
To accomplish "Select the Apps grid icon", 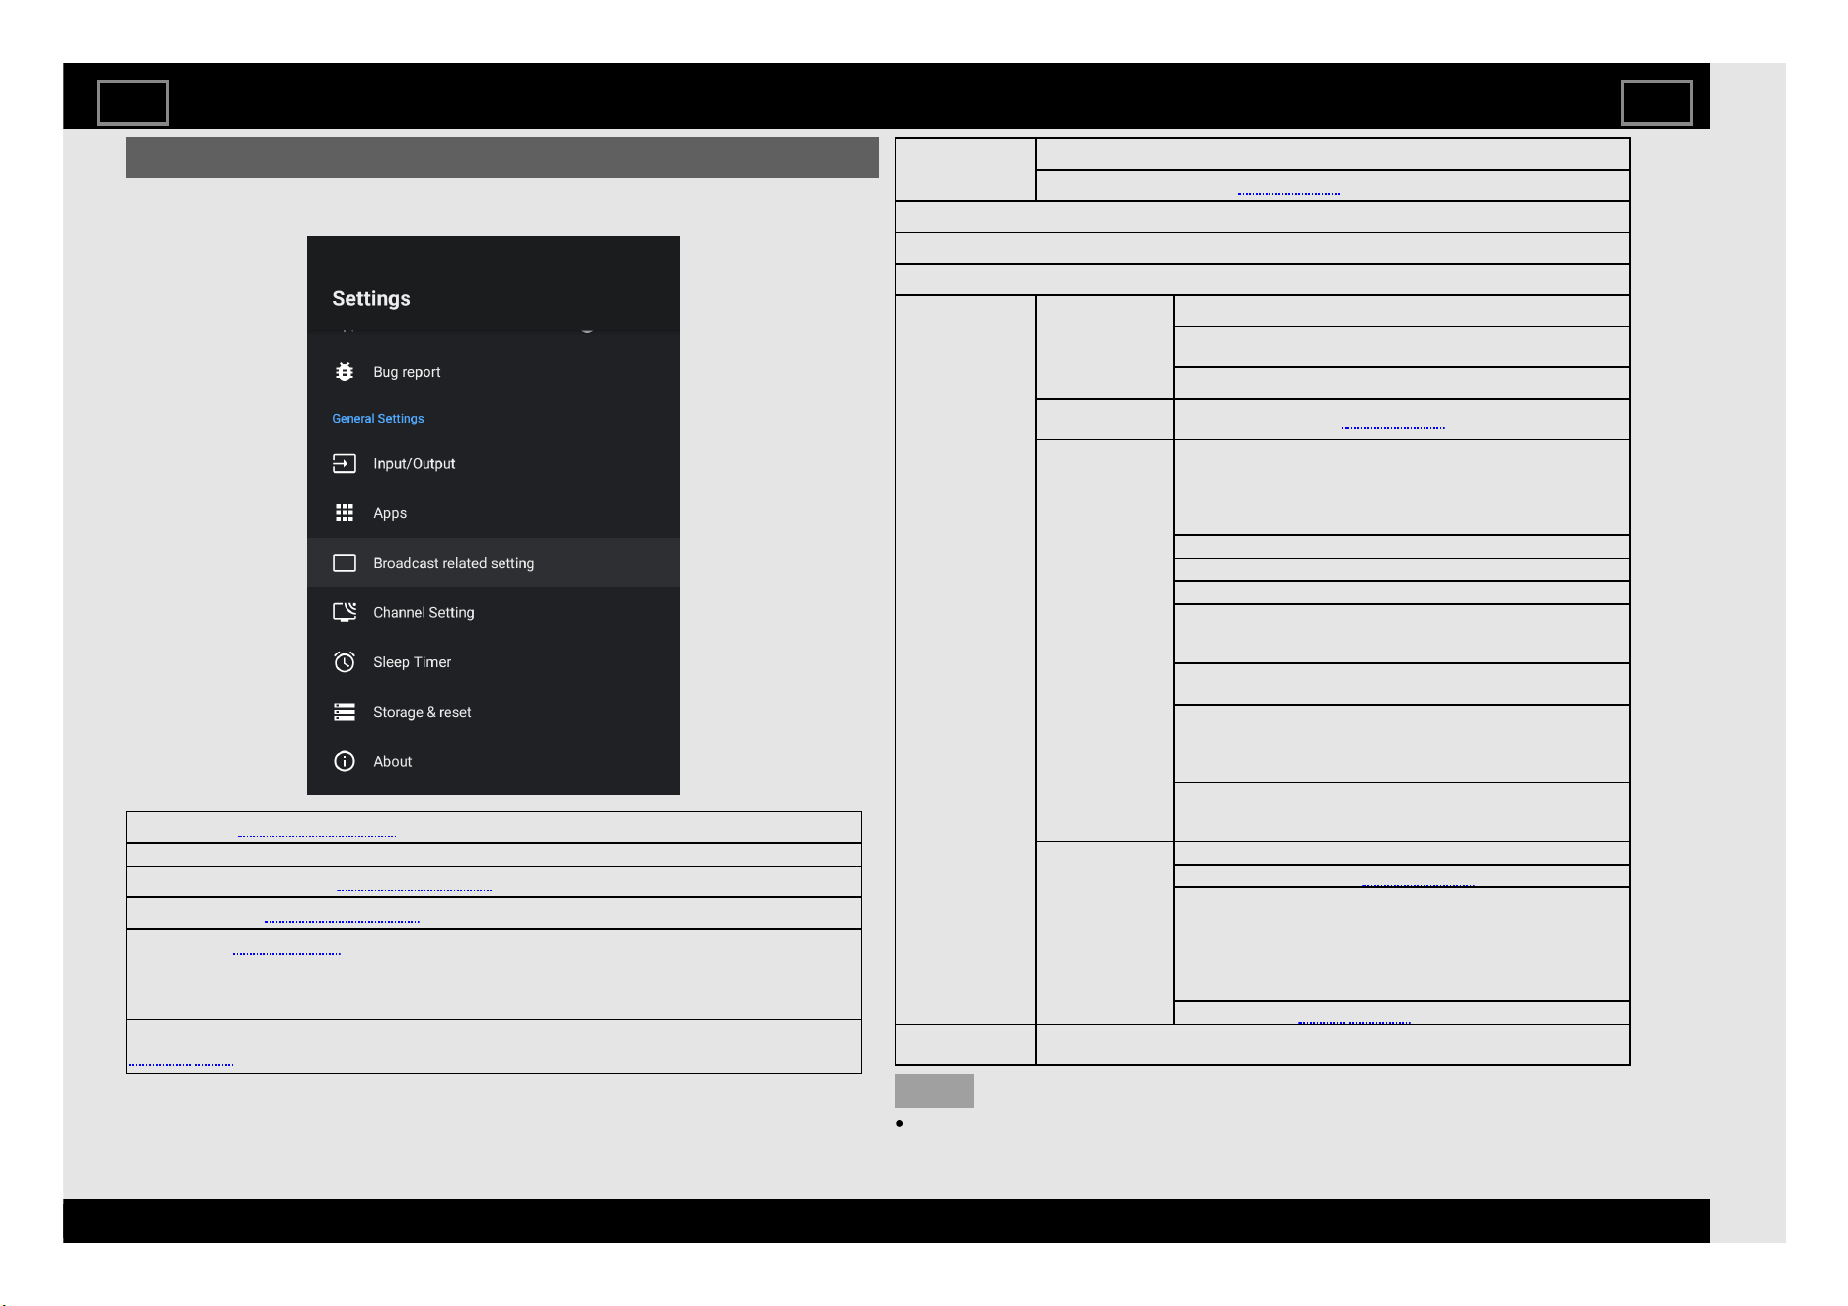I will click(x=345, y=513).
